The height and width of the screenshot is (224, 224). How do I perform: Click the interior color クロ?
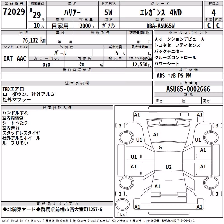click(x=82, y=65)
